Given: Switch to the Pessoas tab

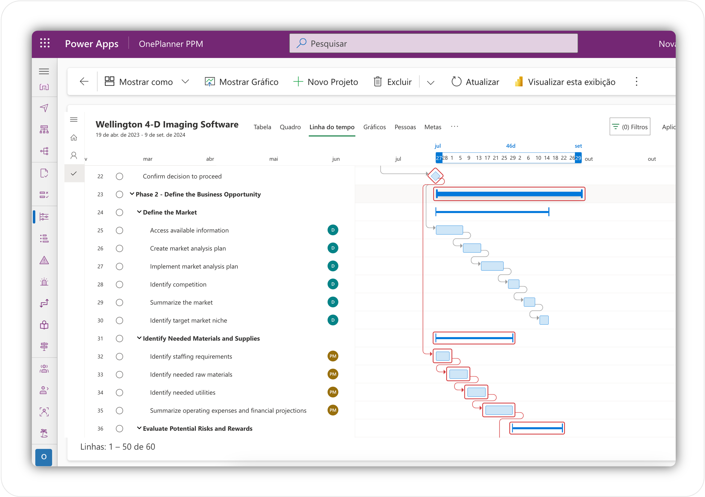Looking at the screenshot, I should click(x=405, y=127).
